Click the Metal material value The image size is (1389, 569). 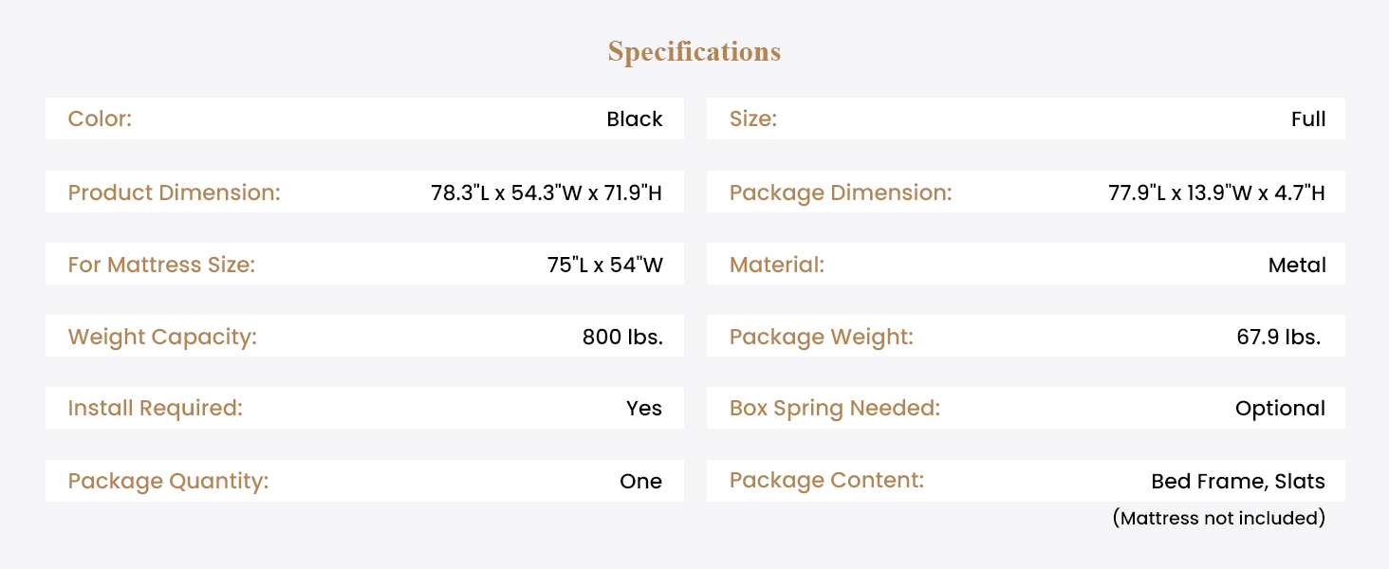click(1297, 265)
